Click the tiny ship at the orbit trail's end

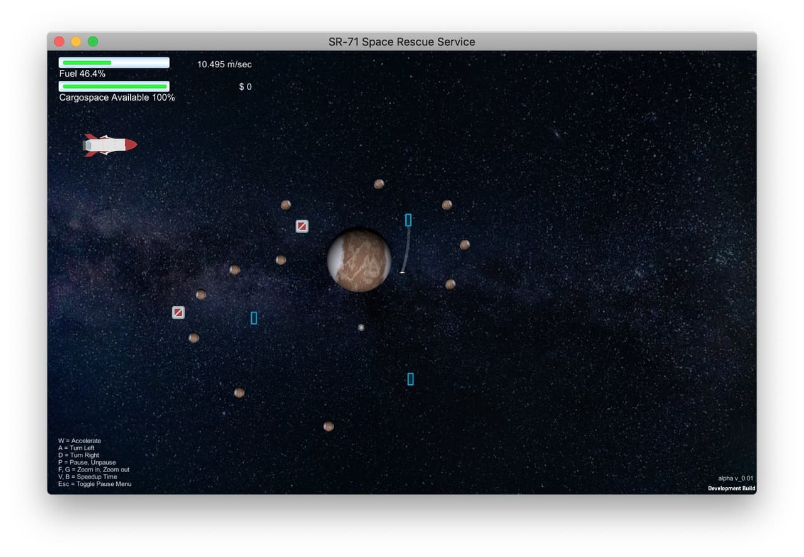tap(402, 272)
